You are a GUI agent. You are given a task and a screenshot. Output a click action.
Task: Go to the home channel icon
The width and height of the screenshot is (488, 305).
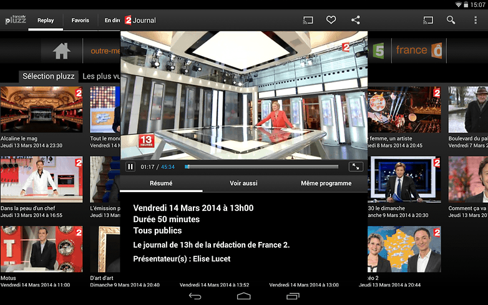62,51
